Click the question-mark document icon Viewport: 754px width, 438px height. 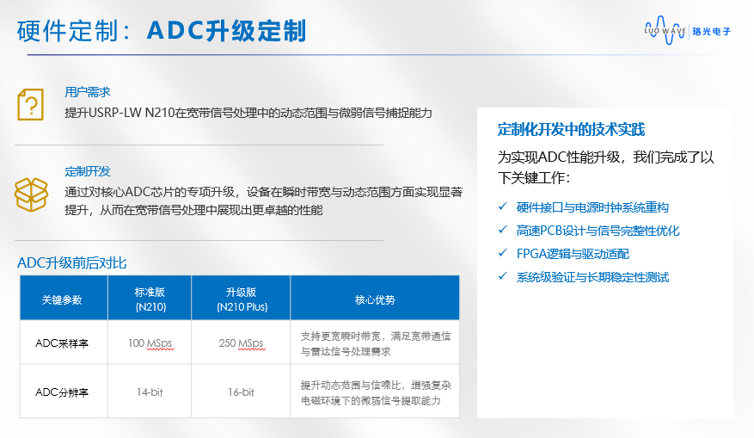(x=30, y=104)
